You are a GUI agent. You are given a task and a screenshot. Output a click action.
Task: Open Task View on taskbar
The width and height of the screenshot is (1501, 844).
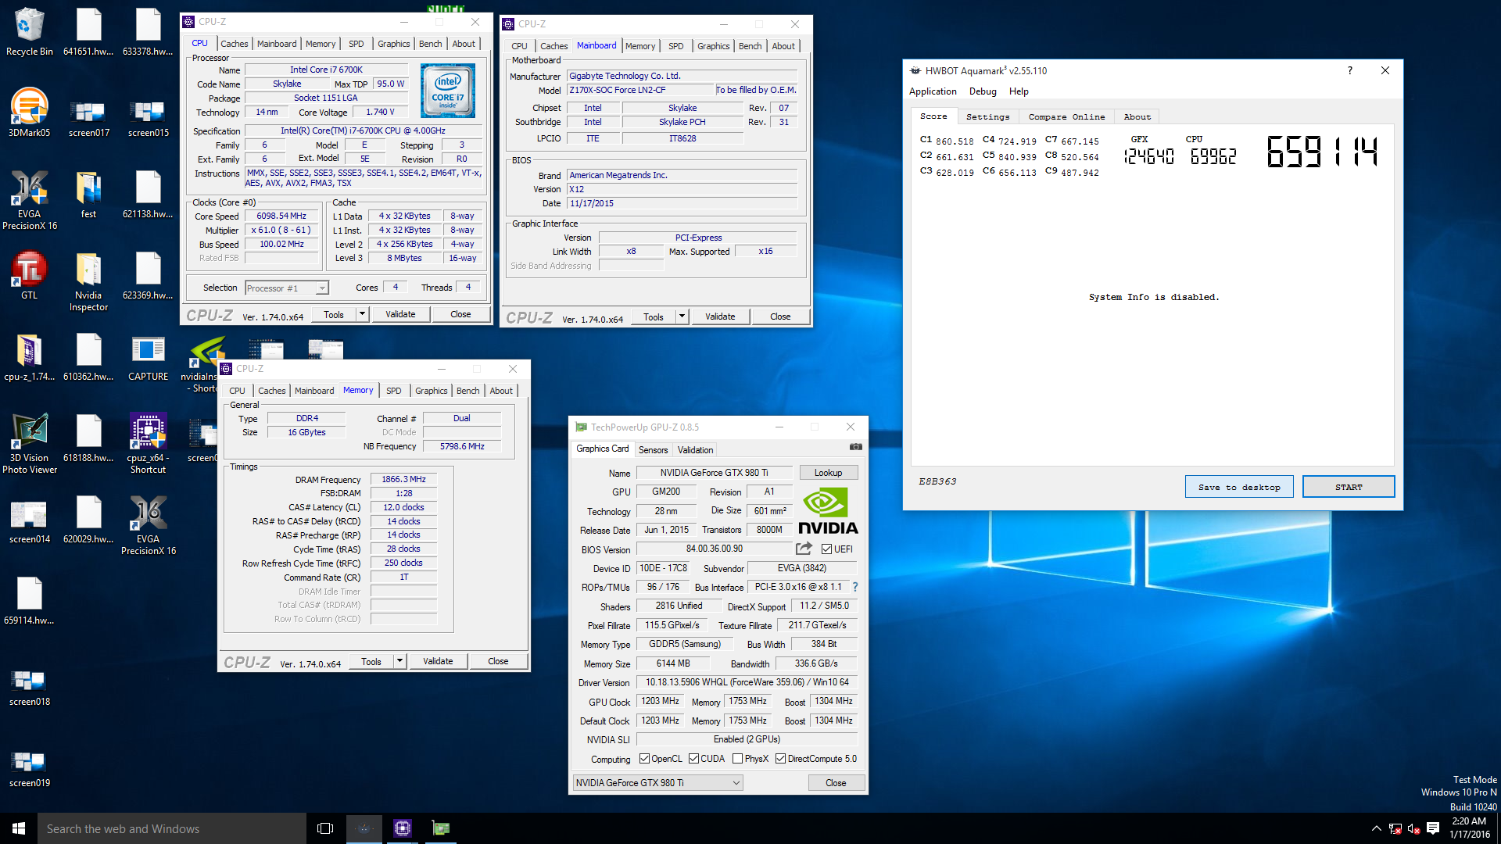click(325, 828)
